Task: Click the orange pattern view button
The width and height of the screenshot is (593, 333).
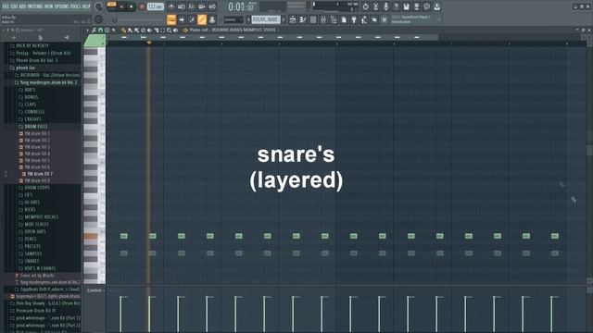Action: (171, 19)
